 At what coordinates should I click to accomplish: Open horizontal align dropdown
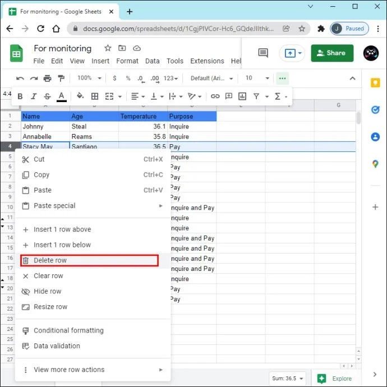click(138, 96)
